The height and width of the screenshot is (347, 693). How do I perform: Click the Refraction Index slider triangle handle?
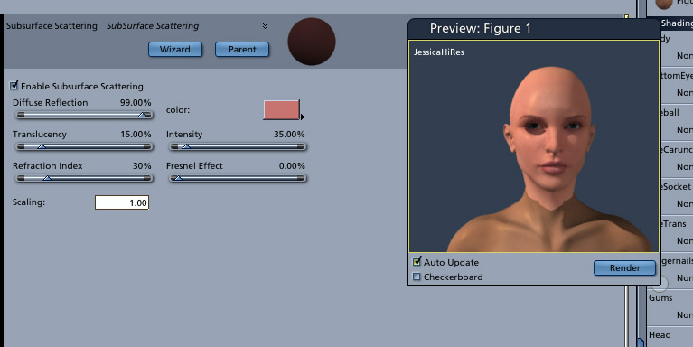(x=47, y=178)
